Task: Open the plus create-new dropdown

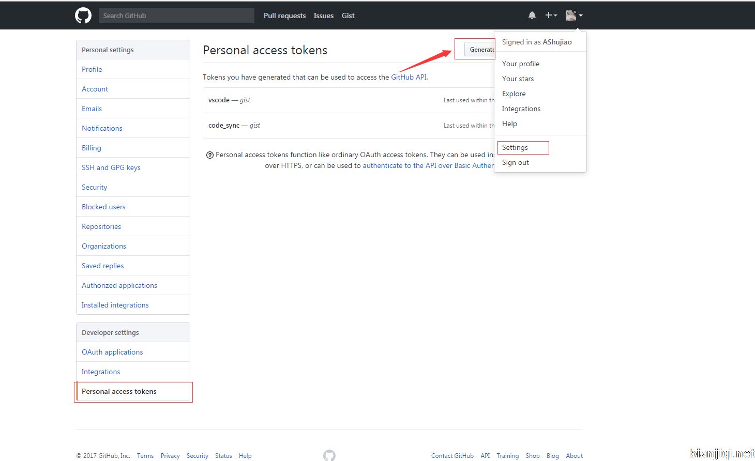Action: click(x=551, y=16)
